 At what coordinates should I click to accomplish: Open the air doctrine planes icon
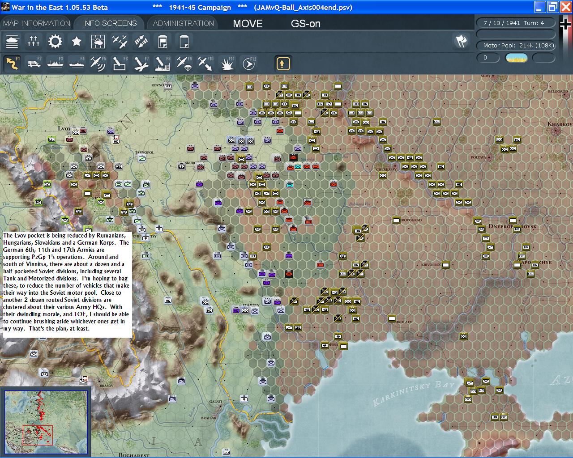click(x=120, y=42)
